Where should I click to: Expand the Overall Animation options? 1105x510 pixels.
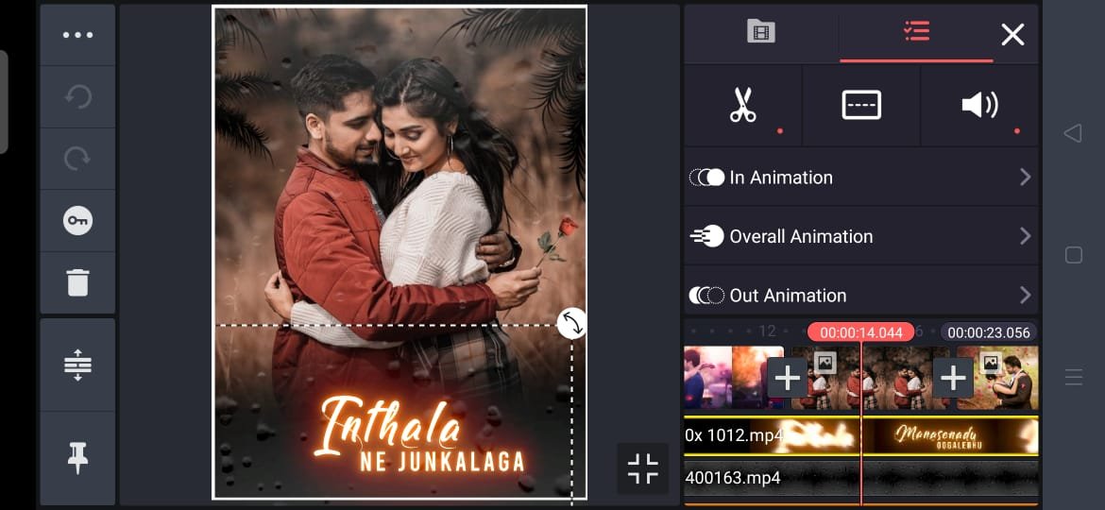[x=861, y=236]
